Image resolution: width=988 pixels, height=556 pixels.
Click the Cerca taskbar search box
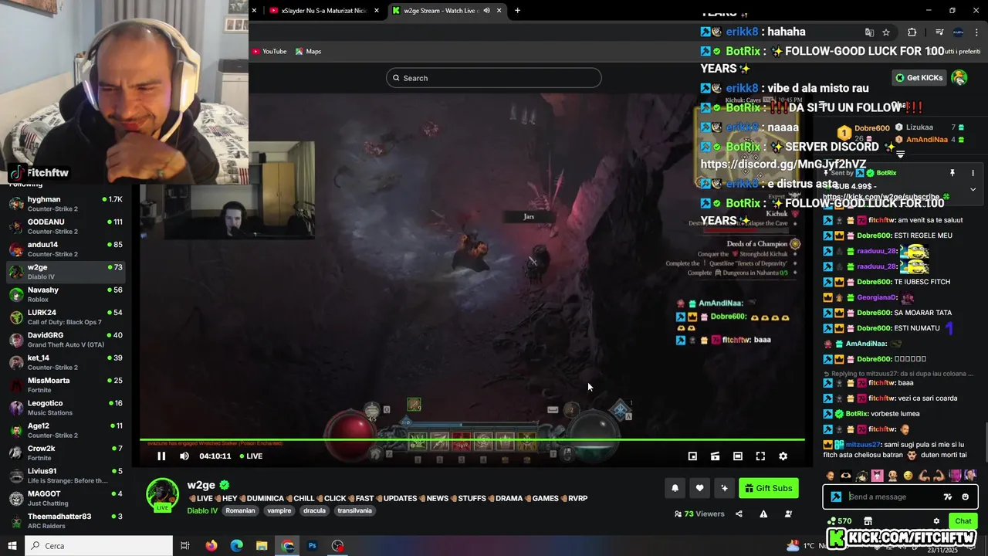tap(99, 546)
